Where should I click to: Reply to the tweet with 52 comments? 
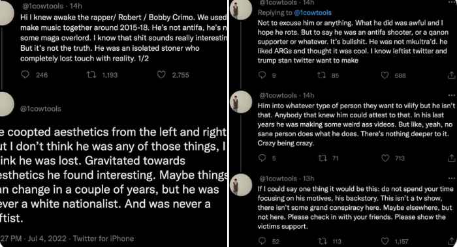[x=262, y=240]
